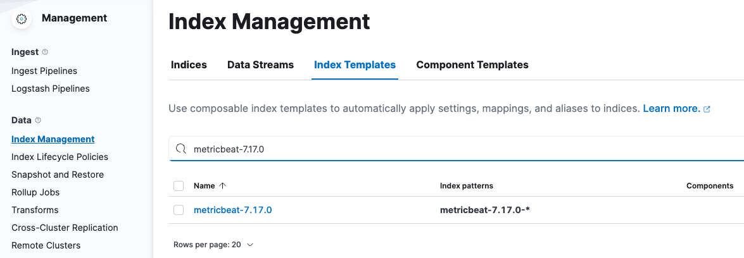
Task: Sort by Index patterns column header
Action: [x=467, y=186]
